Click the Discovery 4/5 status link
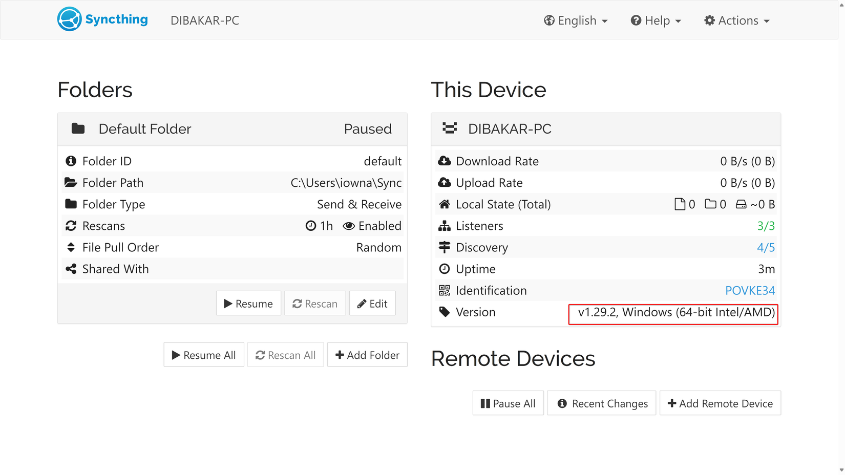This screenshot has width=845, height=475. (x=766, y=247)
